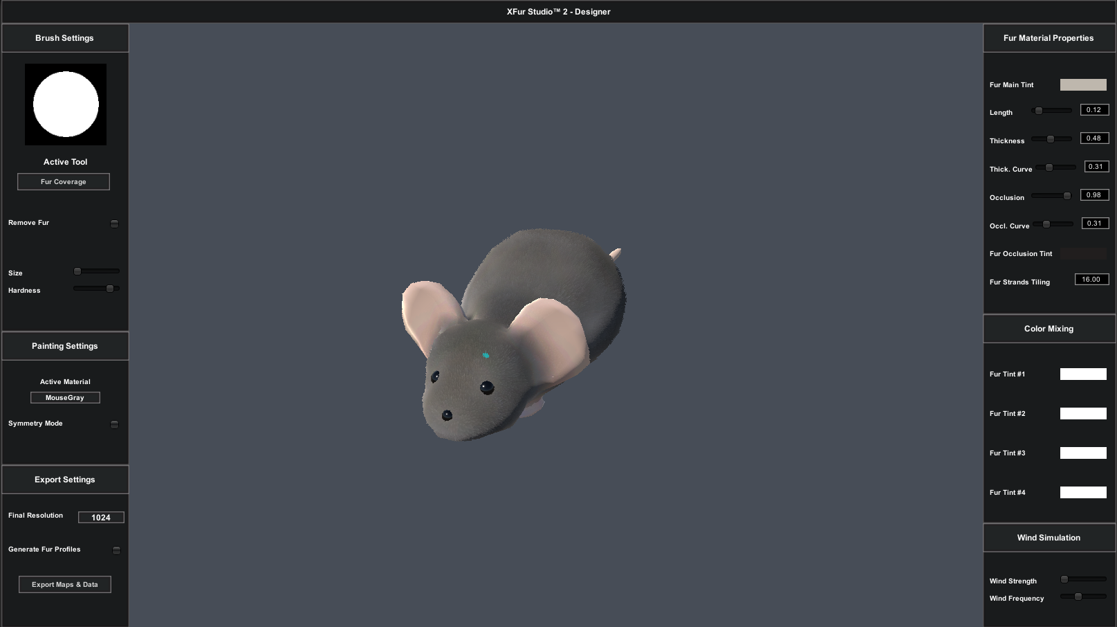Click the Fur Strands Tiling field 16.00

(x=1091, y=280)
